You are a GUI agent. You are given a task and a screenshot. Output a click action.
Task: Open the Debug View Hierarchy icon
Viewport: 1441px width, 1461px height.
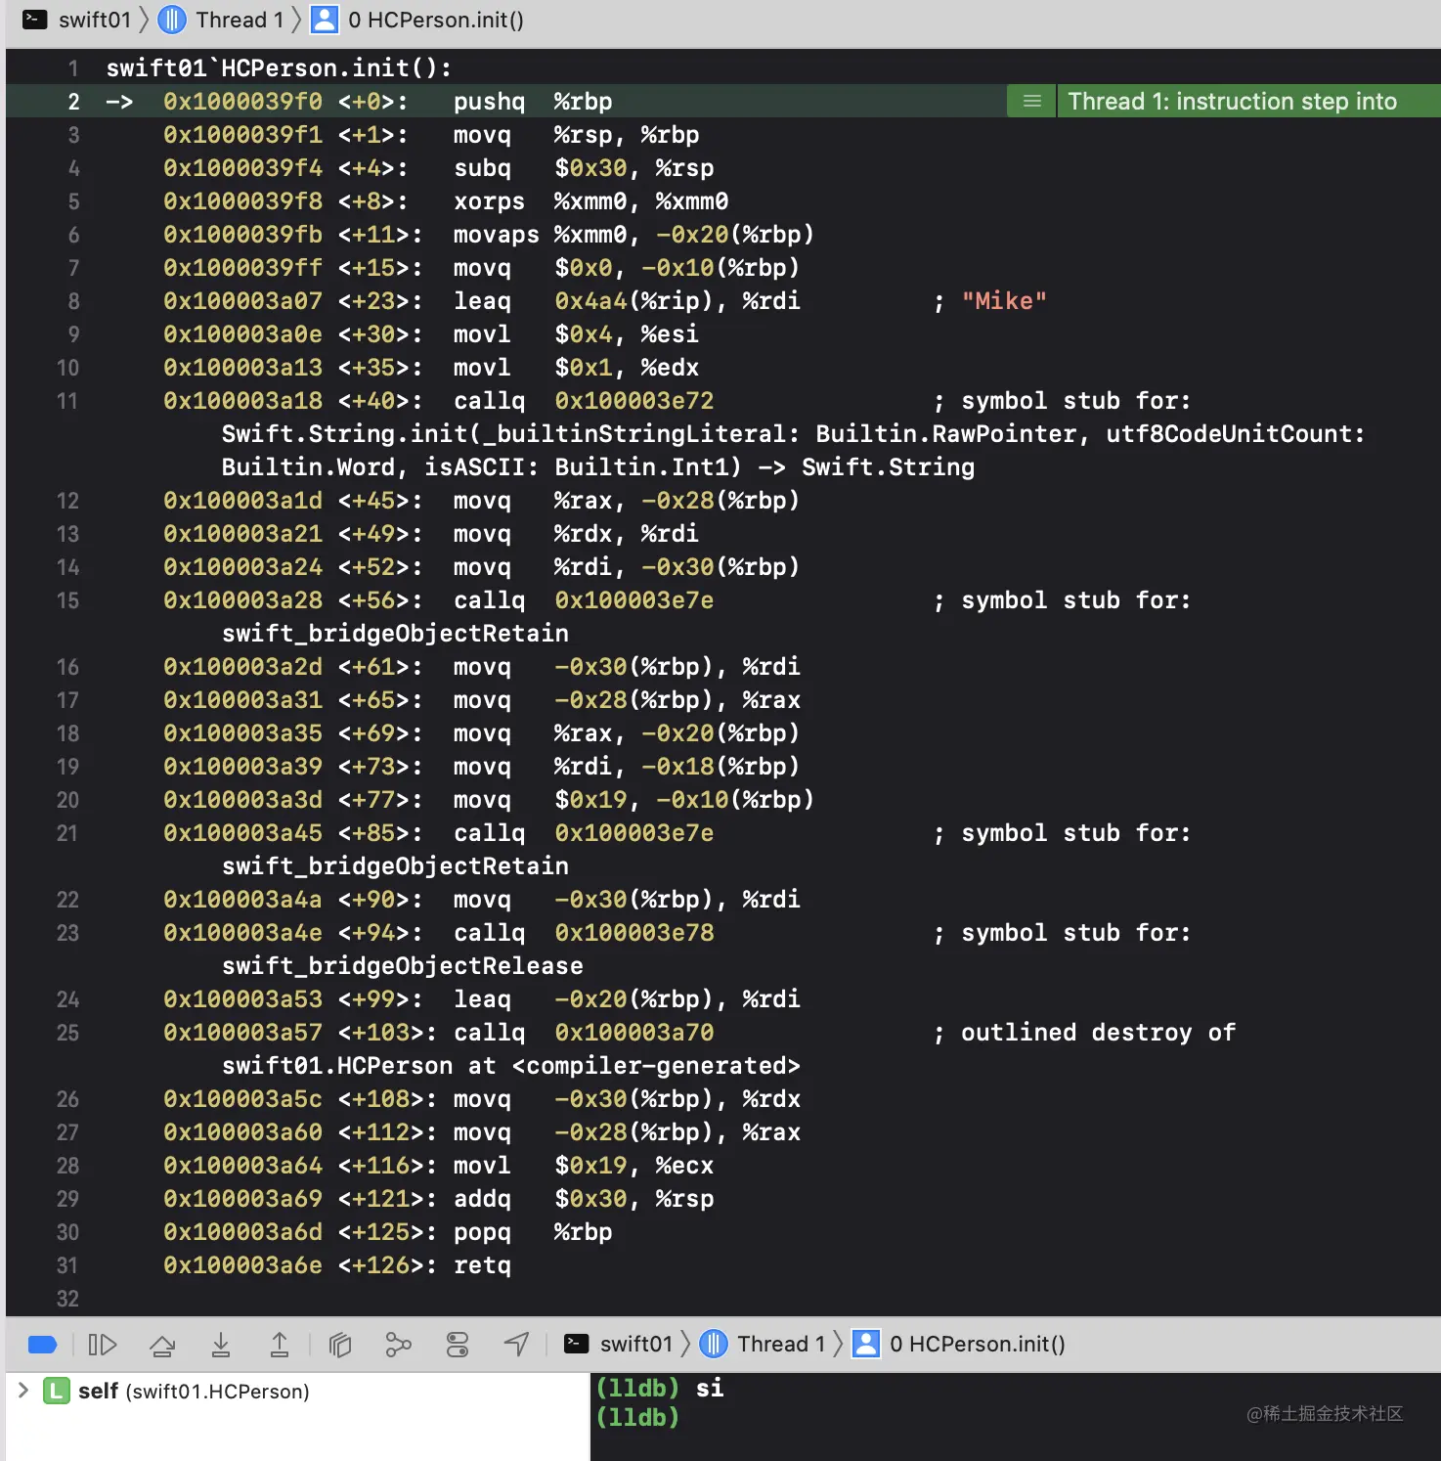[x=340, y=1345]
